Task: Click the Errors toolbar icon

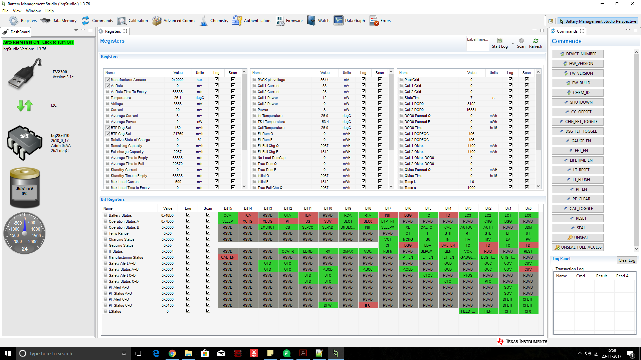Action: click(374, 21)
